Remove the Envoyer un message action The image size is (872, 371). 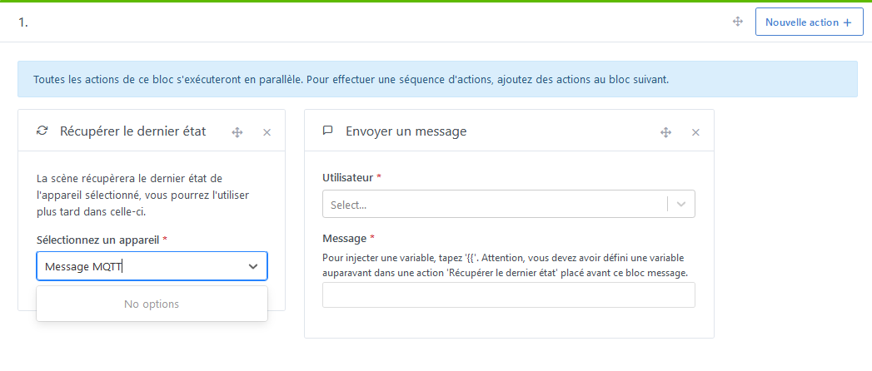(695, 132)
